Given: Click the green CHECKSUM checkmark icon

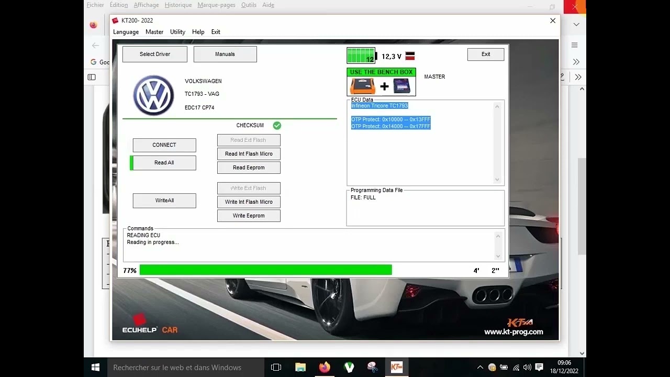Looking at the screenshot, I should tap(277, 125).
